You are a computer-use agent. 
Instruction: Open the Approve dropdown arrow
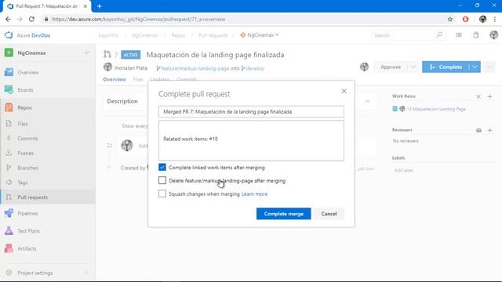pos(413,67)
